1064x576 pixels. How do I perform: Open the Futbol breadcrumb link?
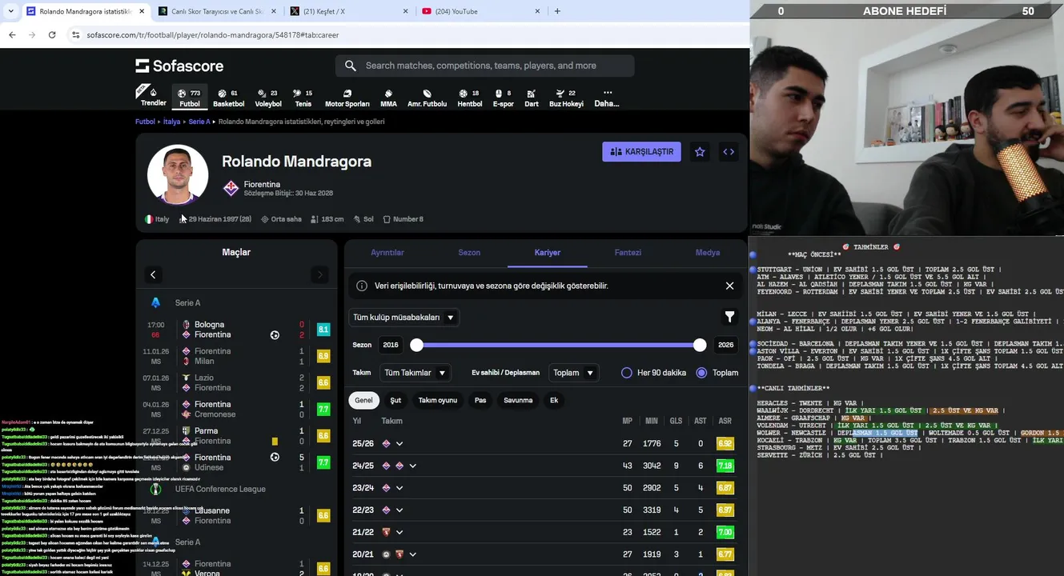point(145,122)
